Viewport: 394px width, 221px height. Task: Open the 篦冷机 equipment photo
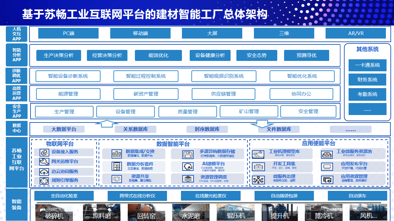324,212
